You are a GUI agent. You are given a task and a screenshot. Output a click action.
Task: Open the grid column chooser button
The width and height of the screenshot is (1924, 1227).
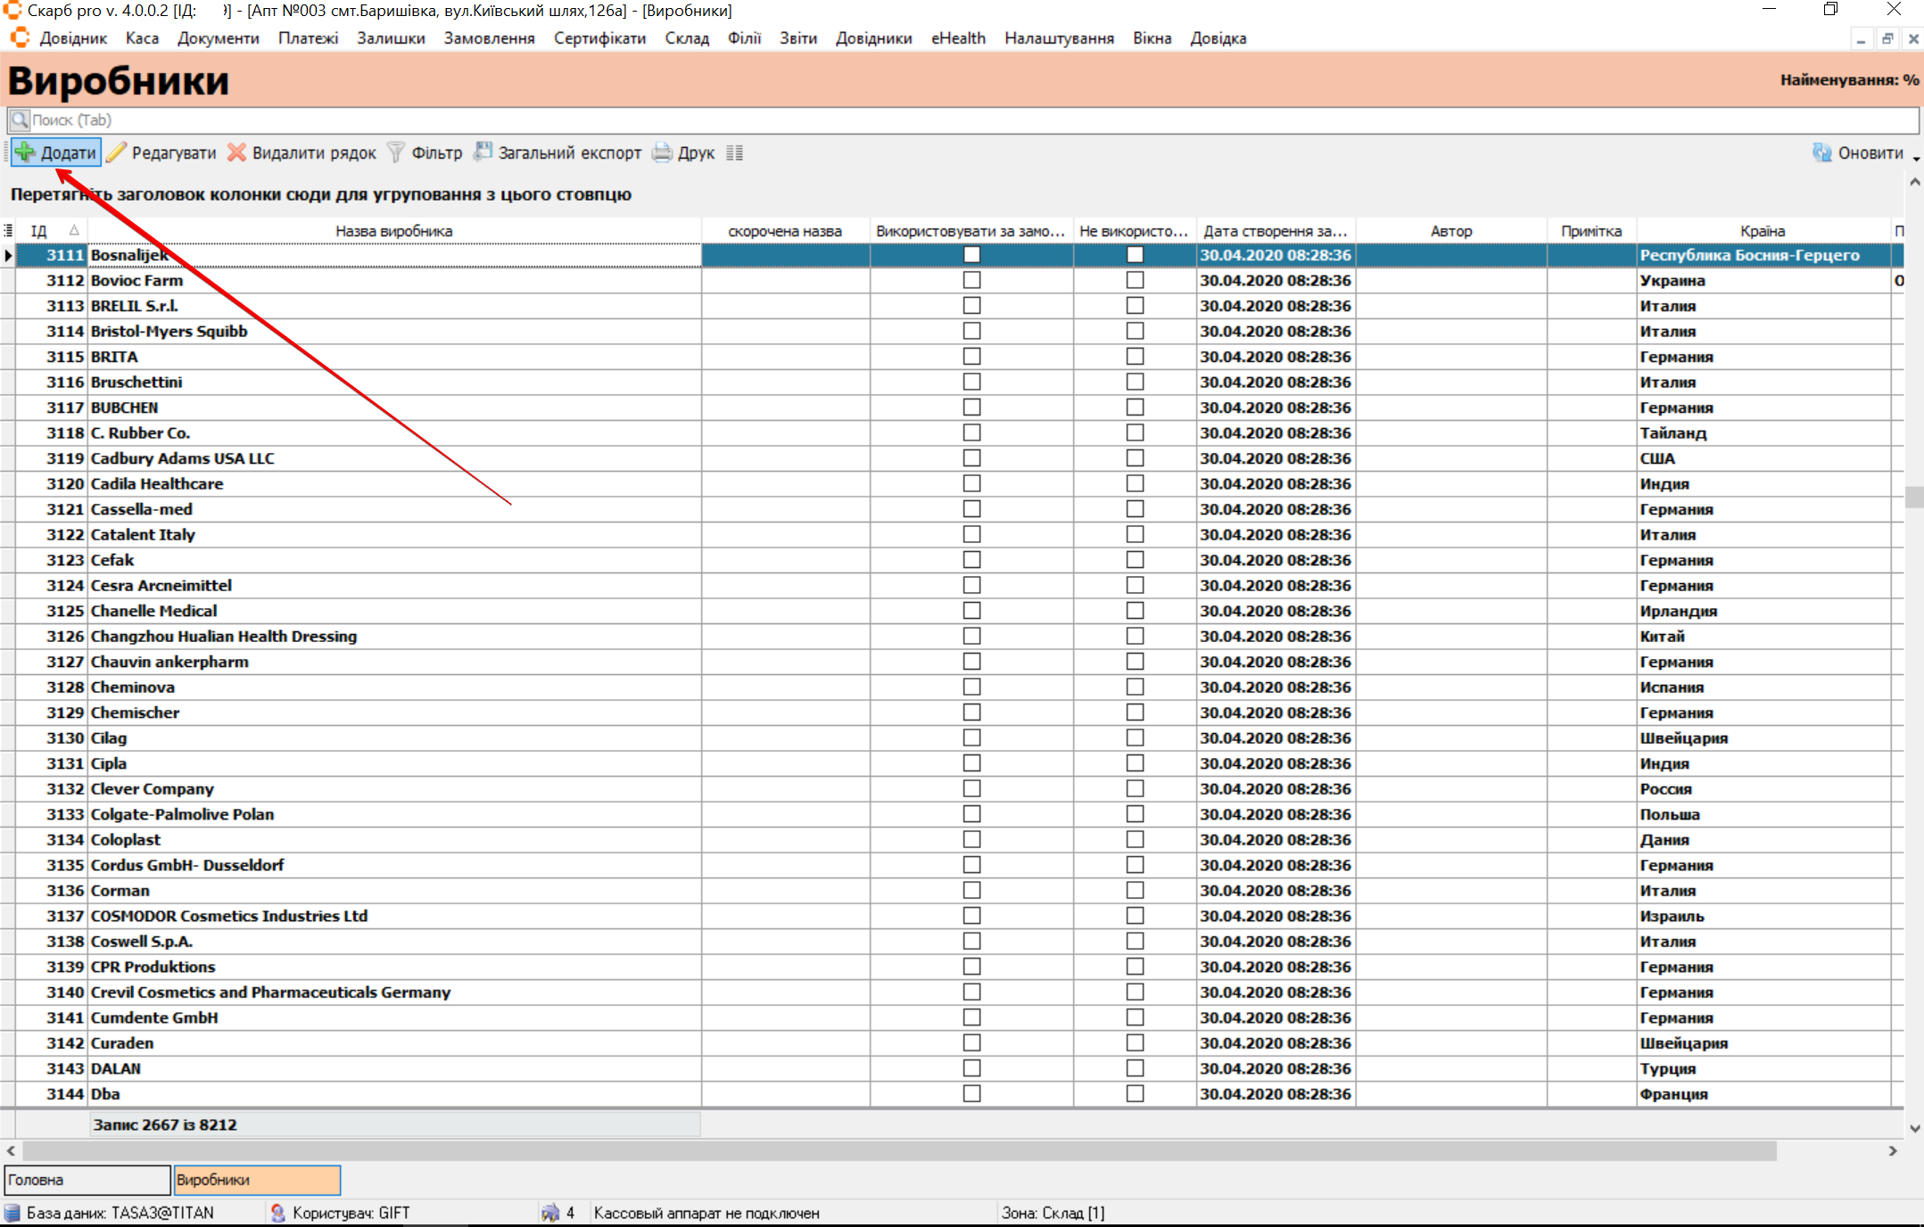[x=8, y=231]
